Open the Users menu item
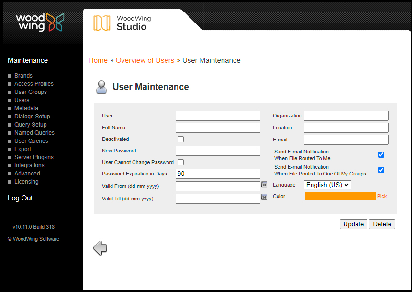412x292 pixels. coord(22,100)
